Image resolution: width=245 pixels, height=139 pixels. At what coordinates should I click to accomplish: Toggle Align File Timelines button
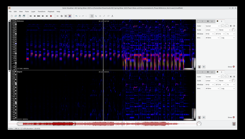coord(70,16)
